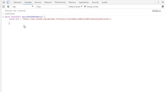The width and height of the screenshot is (165, 92).
Task: Focus the Filter input field
Action: coord(52,7)
